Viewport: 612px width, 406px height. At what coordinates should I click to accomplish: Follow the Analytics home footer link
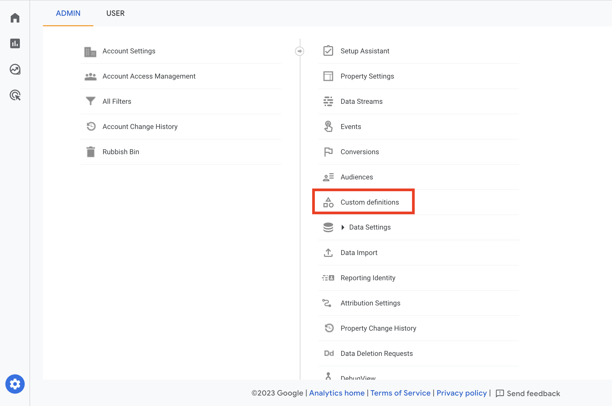(337, 393)
